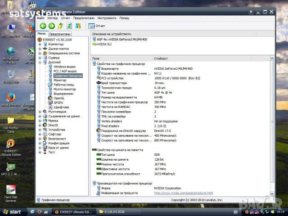Expand the Мрежа tree node
This screenshot has height=216, width=288.
pos(40,121)
